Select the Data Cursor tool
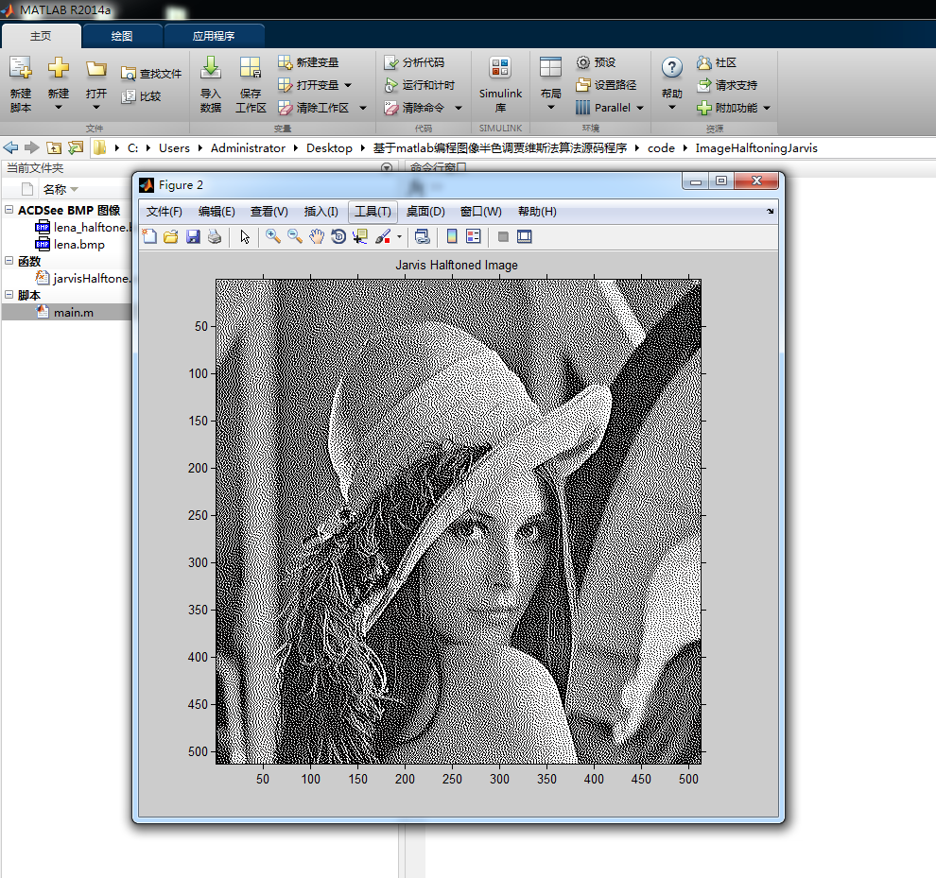 [x=360, y=237]
